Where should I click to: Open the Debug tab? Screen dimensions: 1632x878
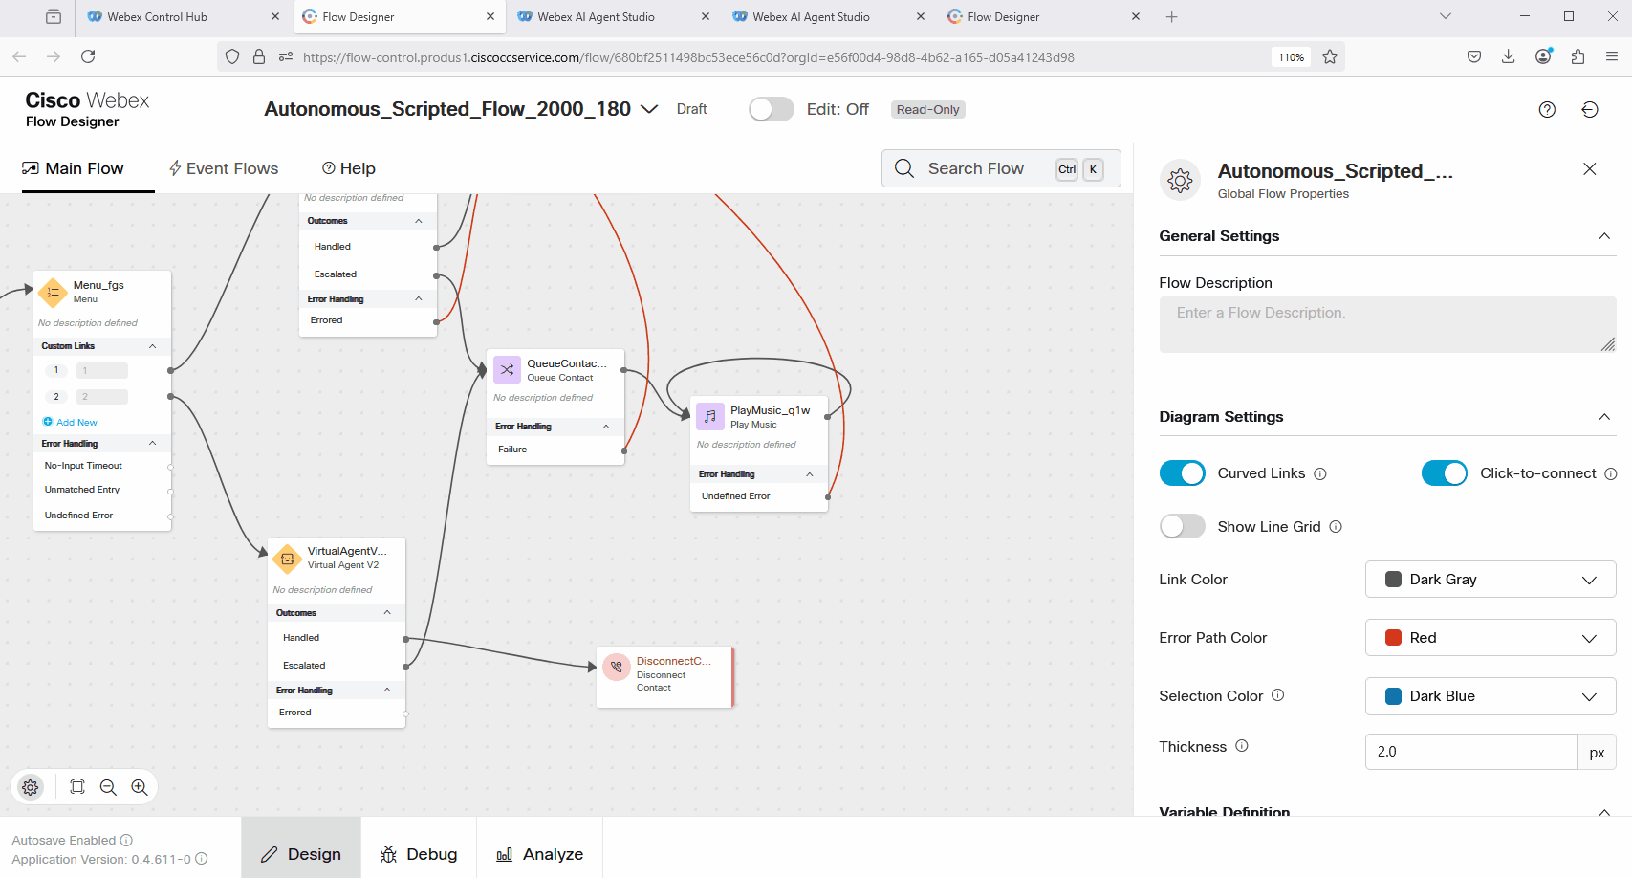pos(419,854)
